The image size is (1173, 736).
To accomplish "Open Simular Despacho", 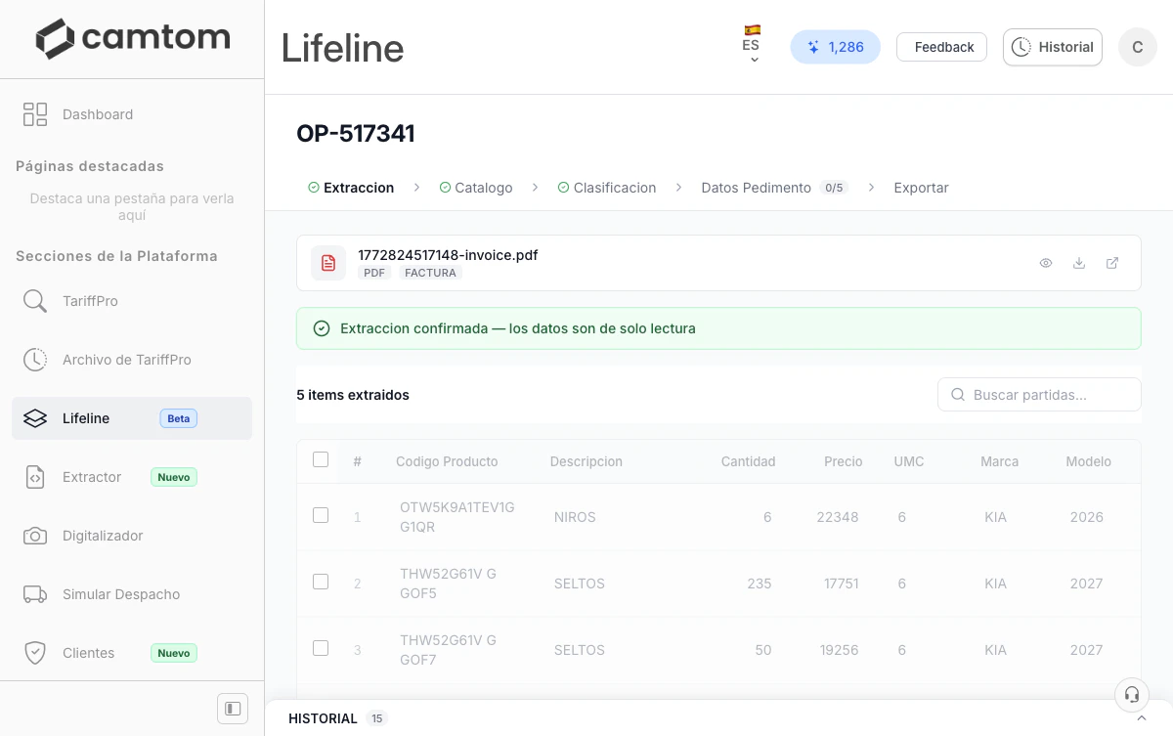I will (x=120, y=594).
